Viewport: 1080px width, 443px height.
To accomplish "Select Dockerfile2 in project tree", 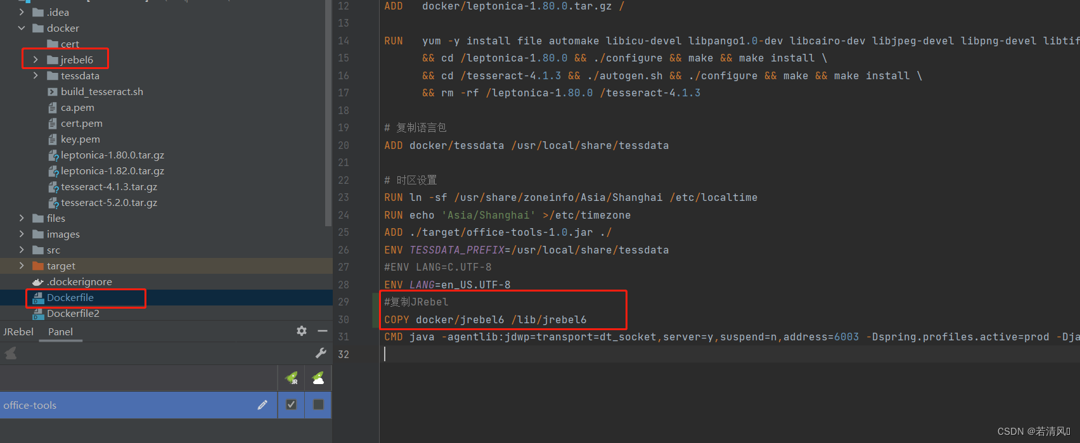I will (73, 314).
